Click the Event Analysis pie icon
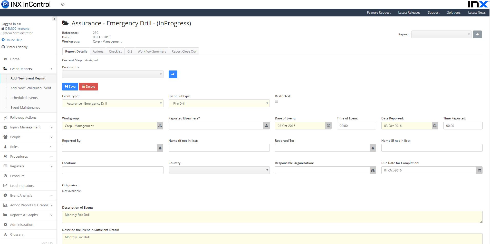The width and height of the screenshot is (490, 244). coord(5,196)
